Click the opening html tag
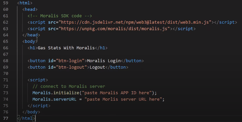242x122 pixels. click(x=25, y=3)
